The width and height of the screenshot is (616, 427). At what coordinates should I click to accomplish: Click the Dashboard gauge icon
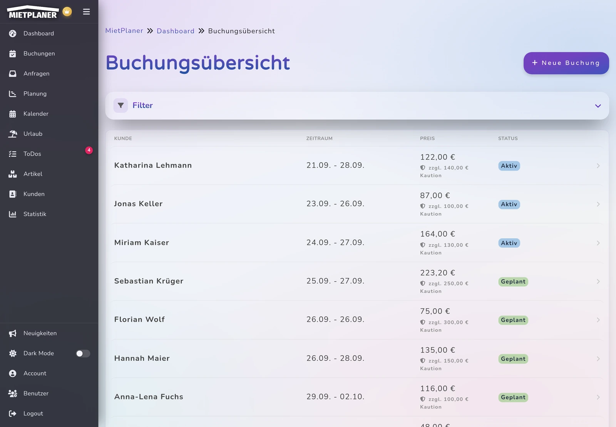[13, 33]
